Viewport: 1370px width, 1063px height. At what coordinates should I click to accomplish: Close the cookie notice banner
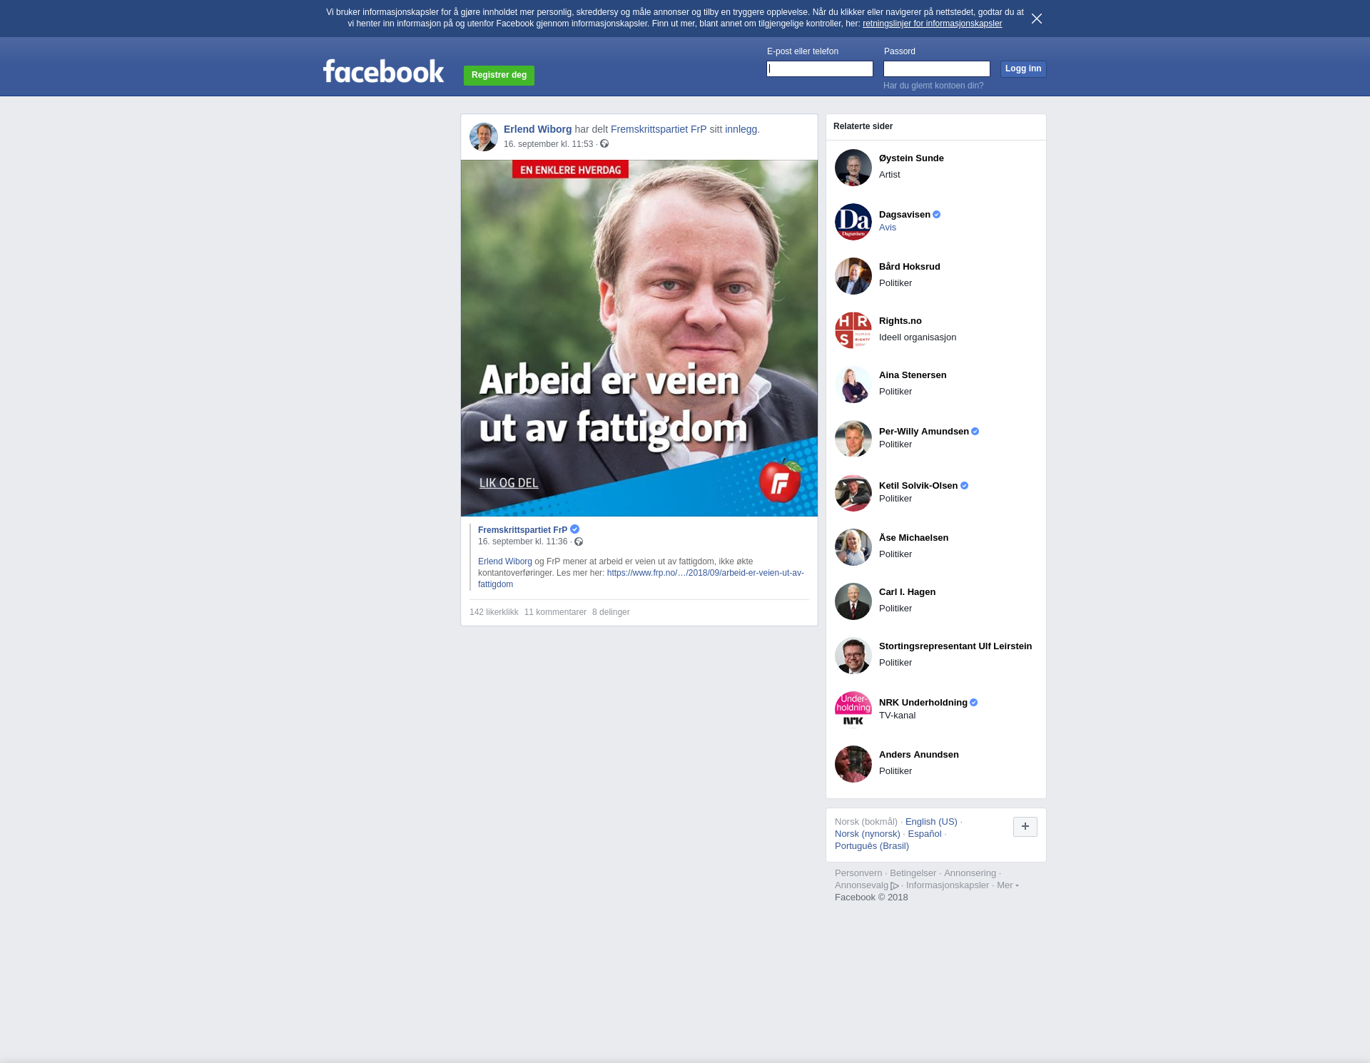click(1036, 19)
